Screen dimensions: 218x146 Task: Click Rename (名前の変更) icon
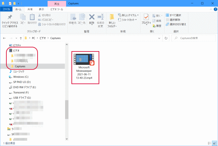click(x=101, y=20)
